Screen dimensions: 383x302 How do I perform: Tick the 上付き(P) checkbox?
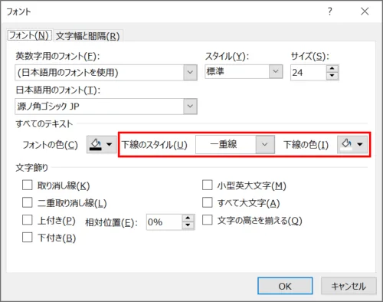coord(28,220)
